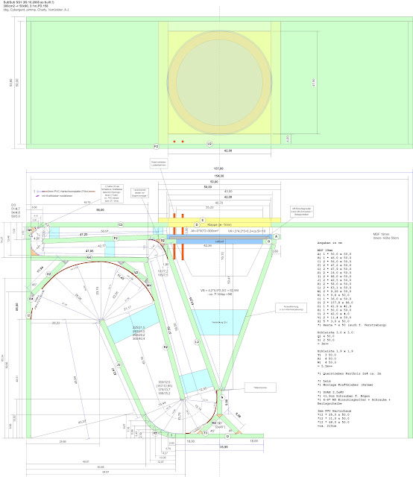Select the circled E marker on yellow bar
This screenshot has height=477, width=413.
[202, 220]
